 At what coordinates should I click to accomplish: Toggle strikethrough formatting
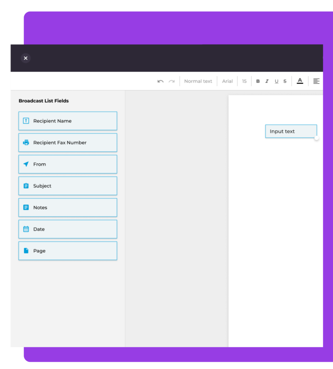pos(285,81)
